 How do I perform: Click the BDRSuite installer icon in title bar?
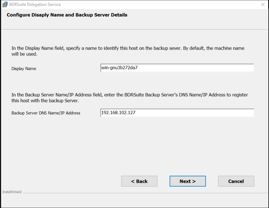pos(5,4)
